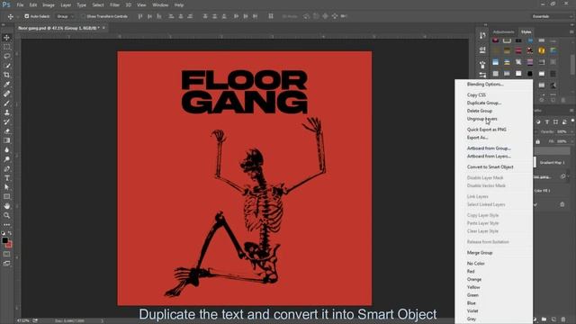Open the Filter menu

pos(114,5)
